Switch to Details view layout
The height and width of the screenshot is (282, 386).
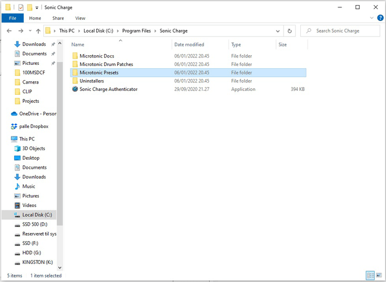click(370, 275)
